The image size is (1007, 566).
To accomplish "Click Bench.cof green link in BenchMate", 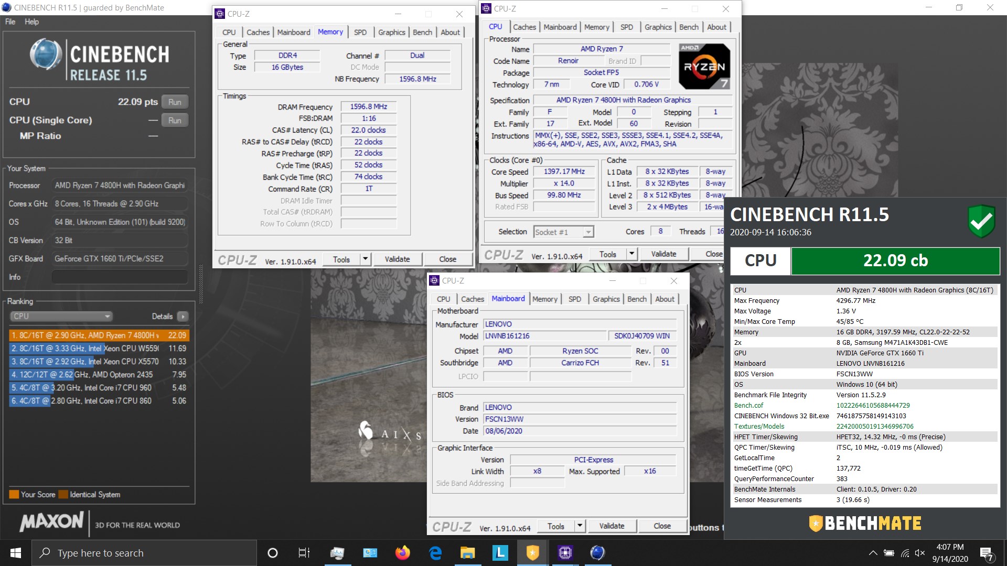I will pyautogui.click(x=748, y=406).
